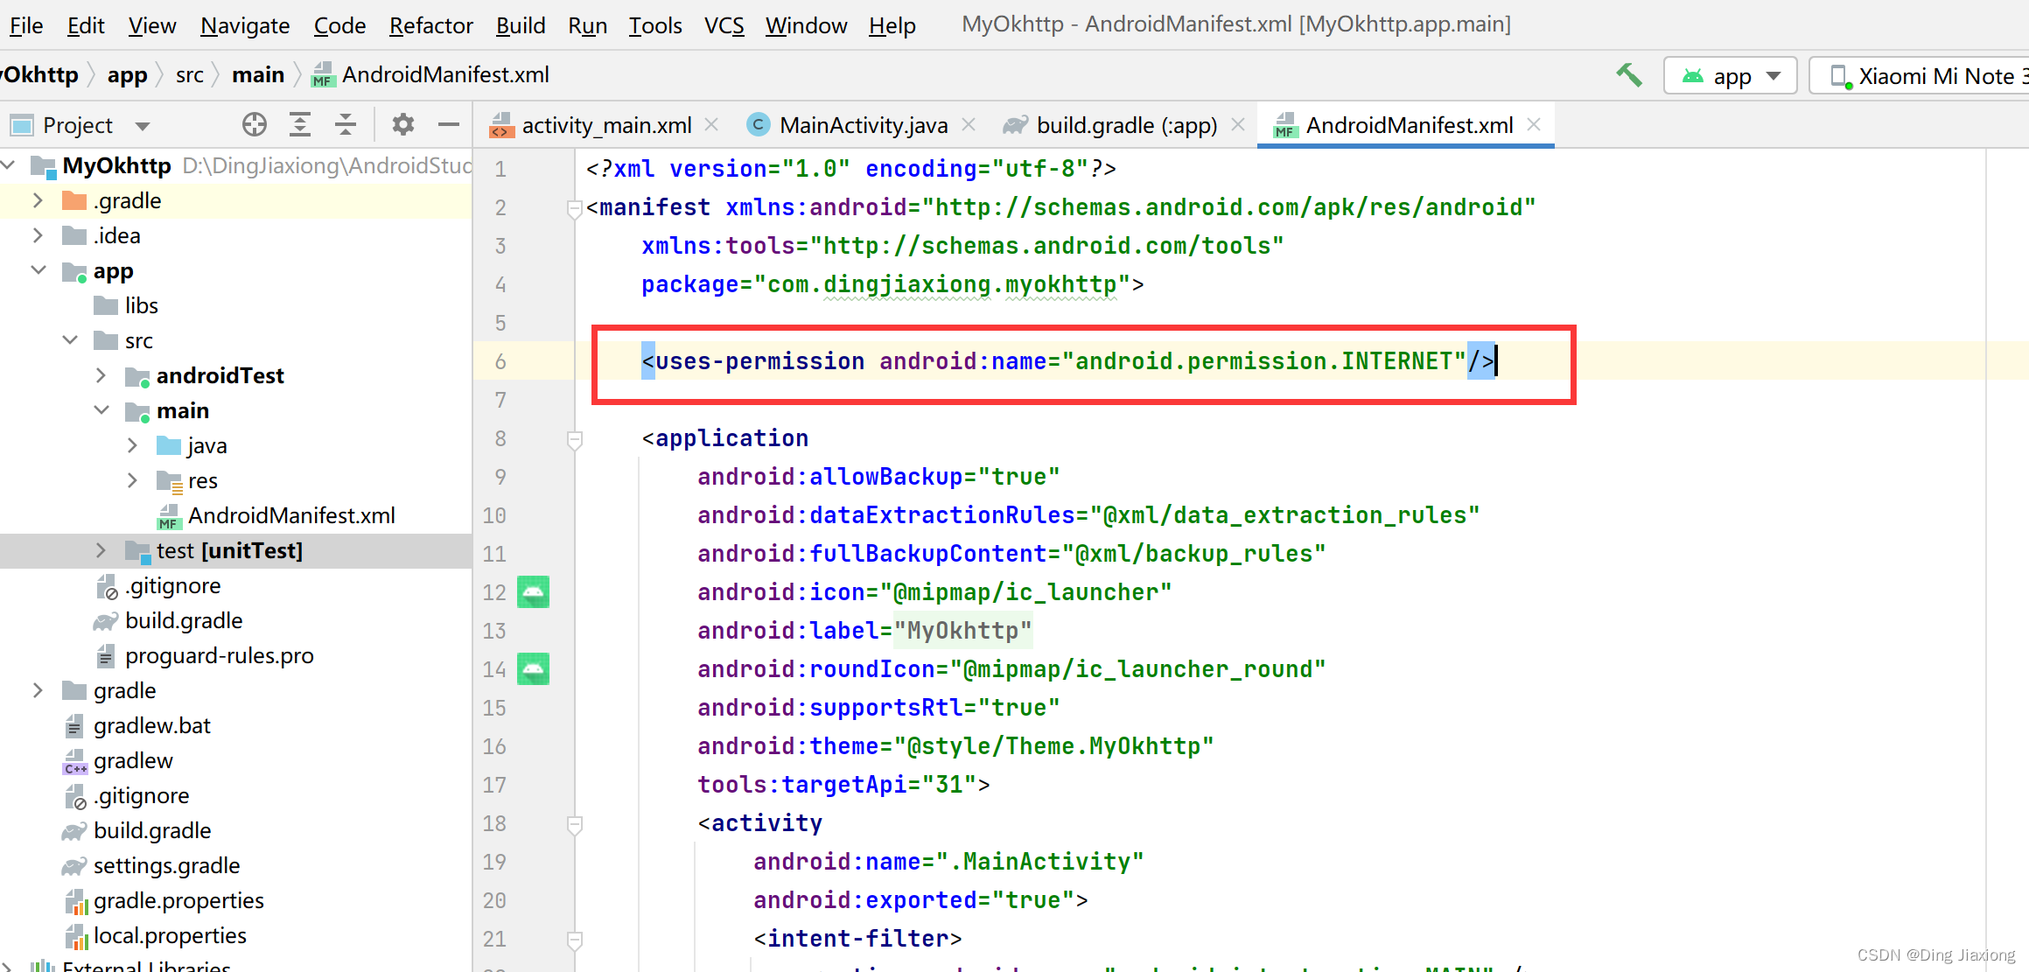Open the File menu
The image size is (2029, 972).
click(26, 25)
